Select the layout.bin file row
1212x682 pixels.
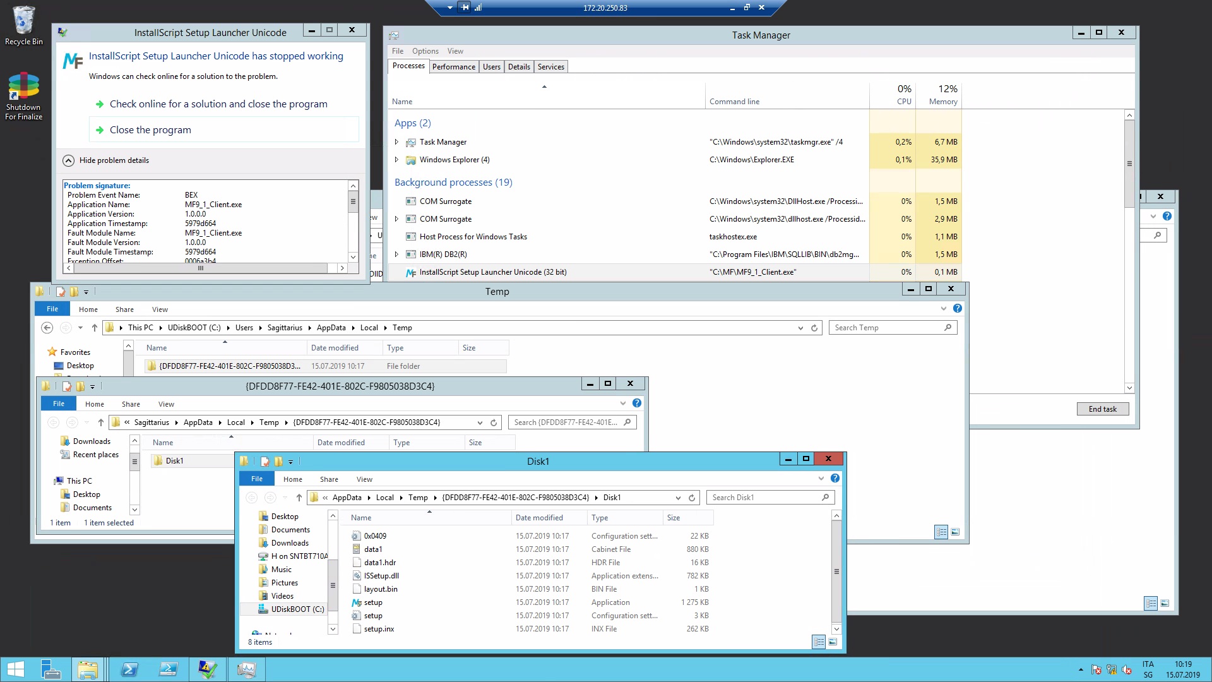(x=530, y=589)
